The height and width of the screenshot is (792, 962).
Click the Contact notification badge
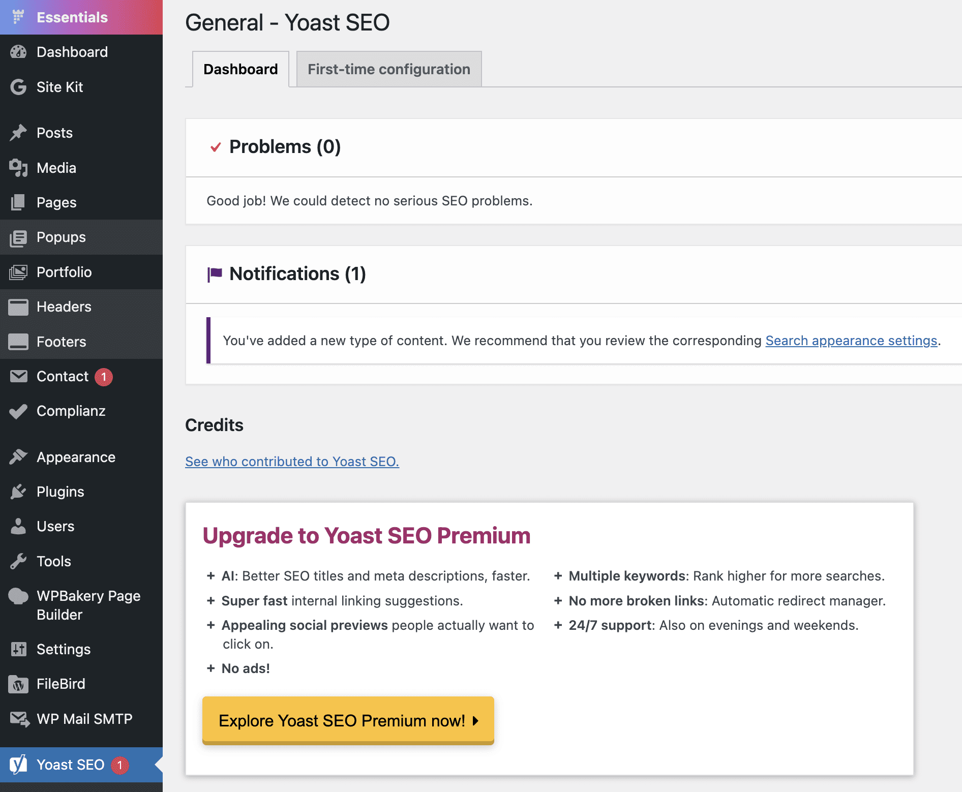[104, 377]
